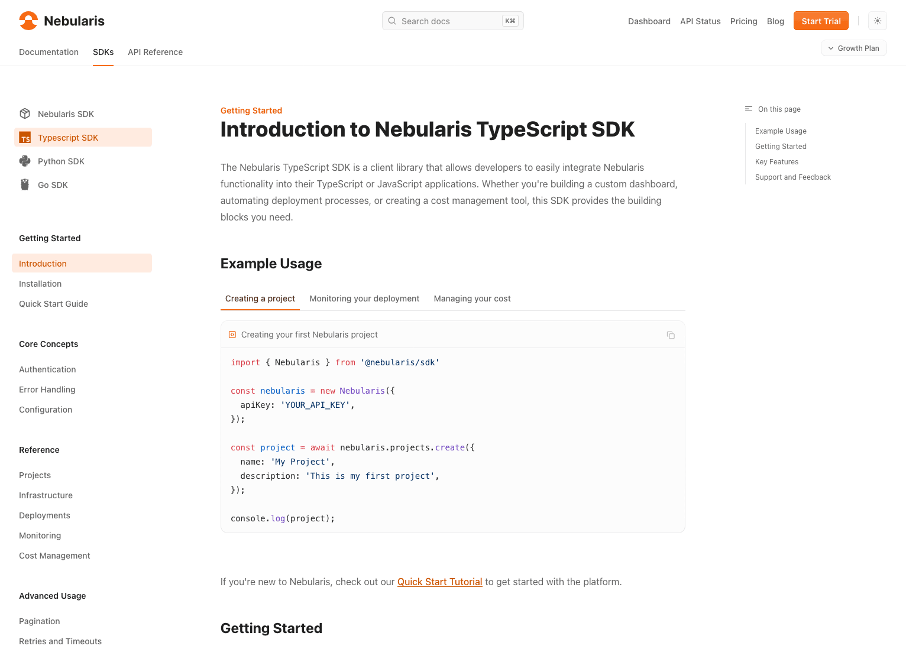
Task: Click the Python SDK snake icon
Action: click(25, 161)
